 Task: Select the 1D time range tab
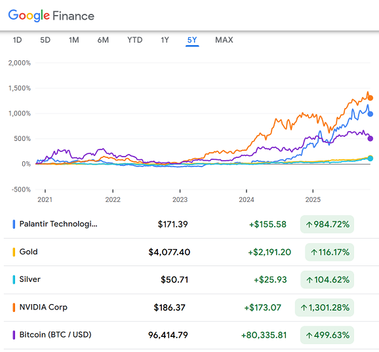[x=18, y=40]
